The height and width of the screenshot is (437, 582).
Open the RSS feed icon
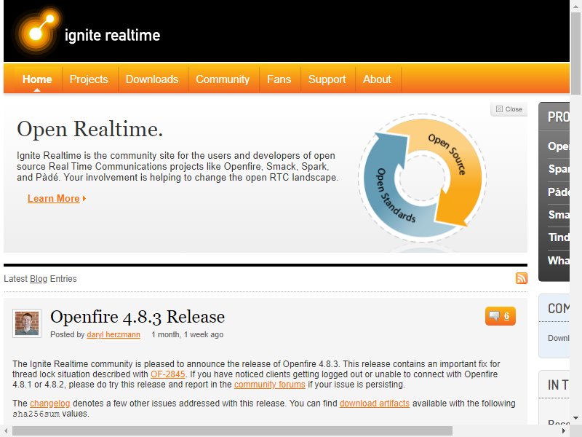(x=521, y=278)
